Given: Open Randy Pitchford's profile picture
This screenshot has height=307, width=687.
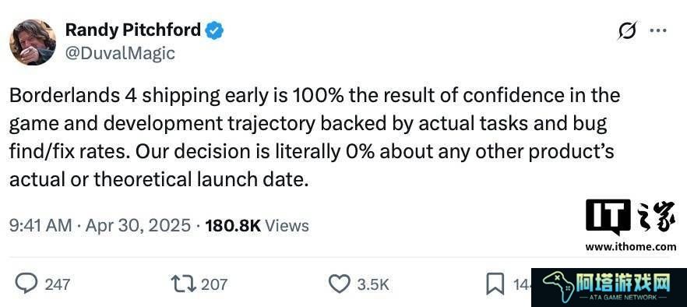Looking at the screenshot, I should (33, 42).
